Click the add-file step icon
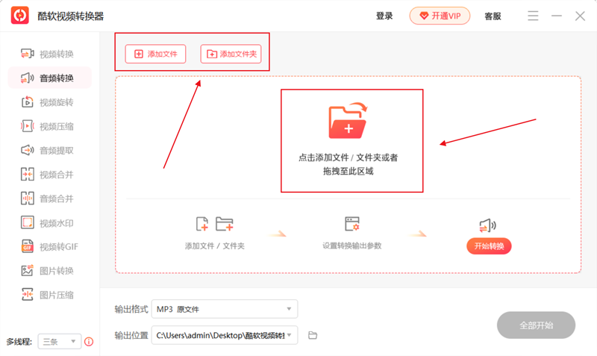This screenshot has height=356, width=597. 202,224
